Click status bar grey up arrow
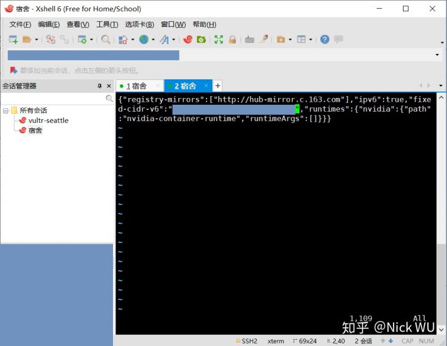 pos(383,341)
